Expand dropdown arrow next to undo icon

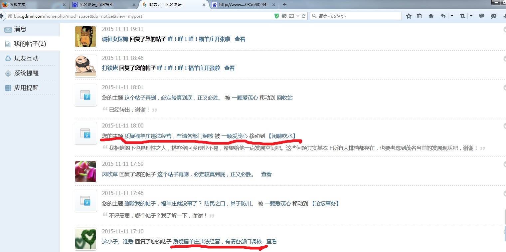[452, 16]
